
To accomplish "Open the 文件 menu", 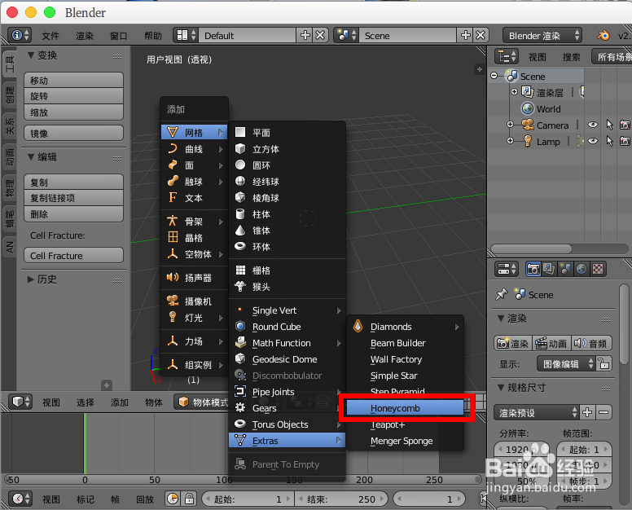I will tap(50, 36).
